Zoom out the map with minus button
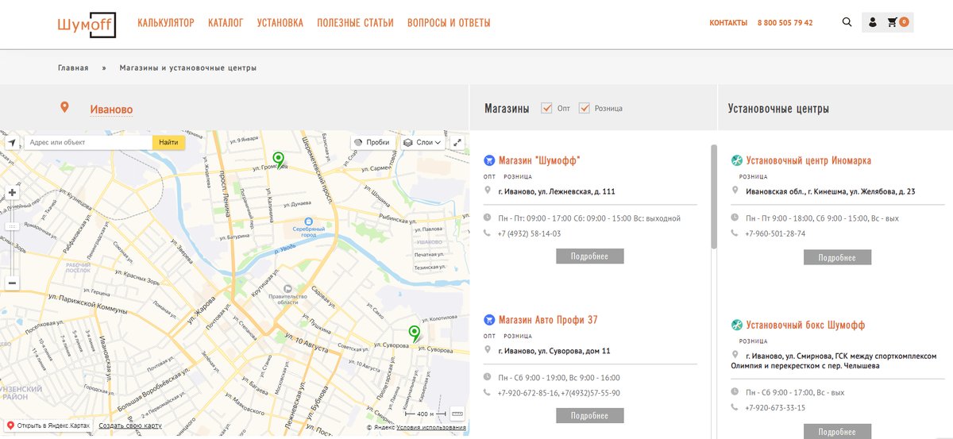953x439 pixels. [12, 283]
